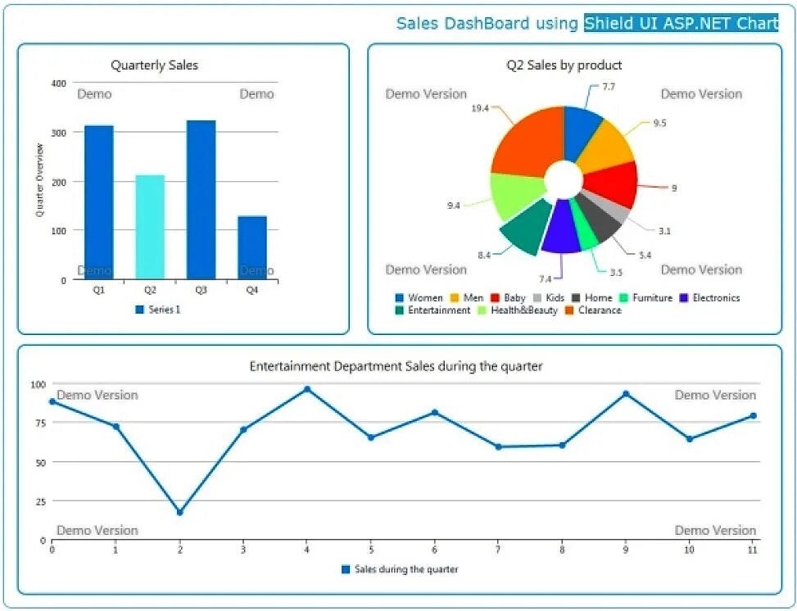Toggle the Sales during the quarter legend
The image size is (797, 611).
(x=401, y=568)
